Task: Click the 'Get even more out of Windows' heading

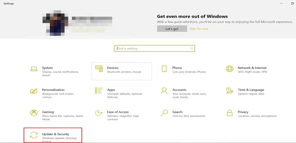Action: point(192,16)
